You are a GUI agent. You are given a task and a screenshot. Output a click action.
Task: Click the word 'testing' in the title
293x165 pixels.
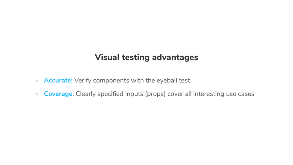pyautogui.click(x=136, y=58)
